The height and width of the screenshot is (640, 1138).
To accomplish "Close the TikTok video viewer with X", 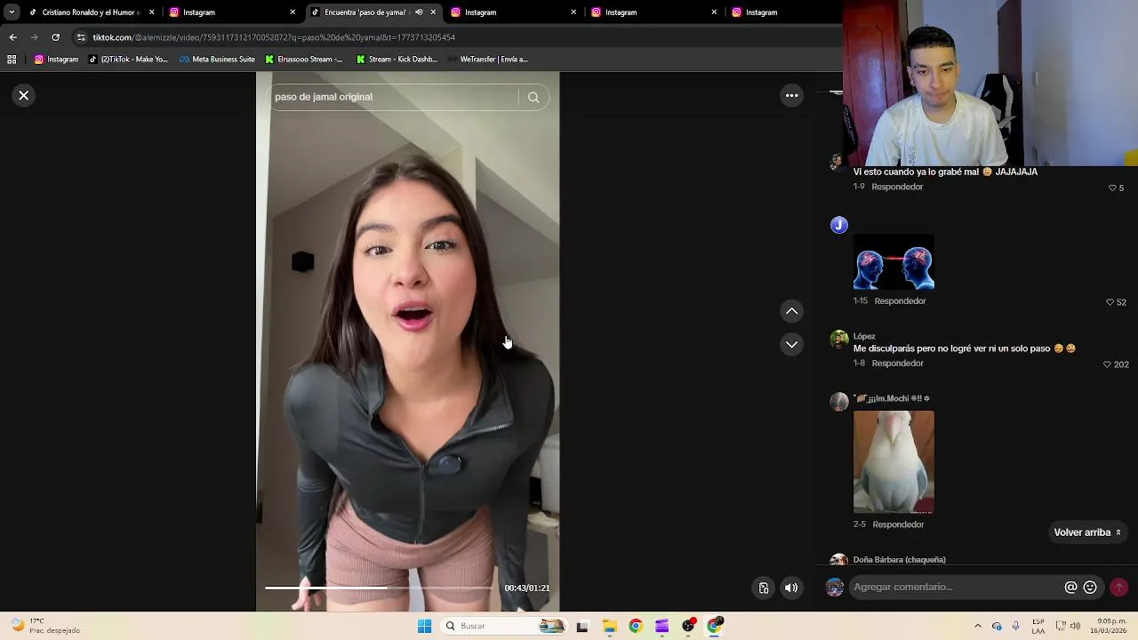I will 24,95.
